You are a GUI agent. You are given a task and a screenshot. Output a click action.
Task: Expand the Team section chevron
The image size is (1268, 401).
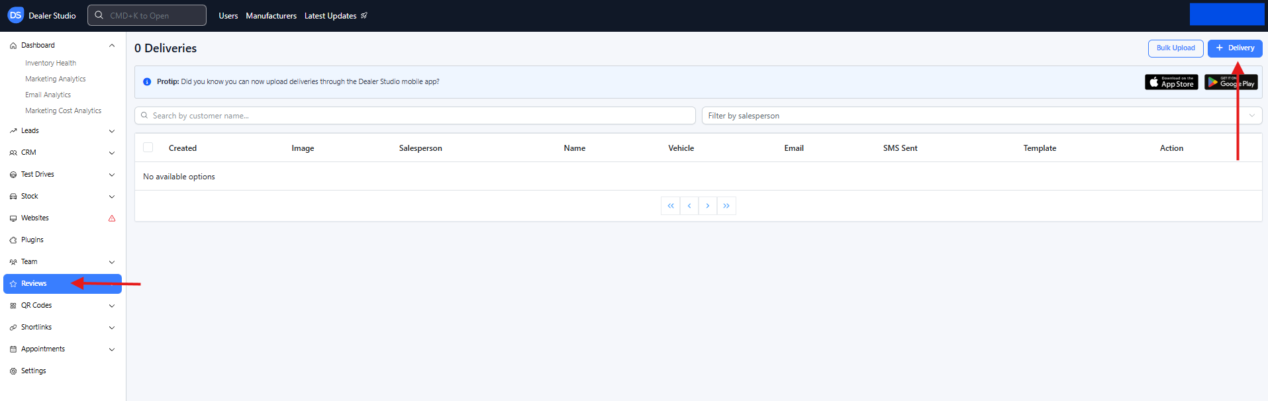click(x=112, y=262)
